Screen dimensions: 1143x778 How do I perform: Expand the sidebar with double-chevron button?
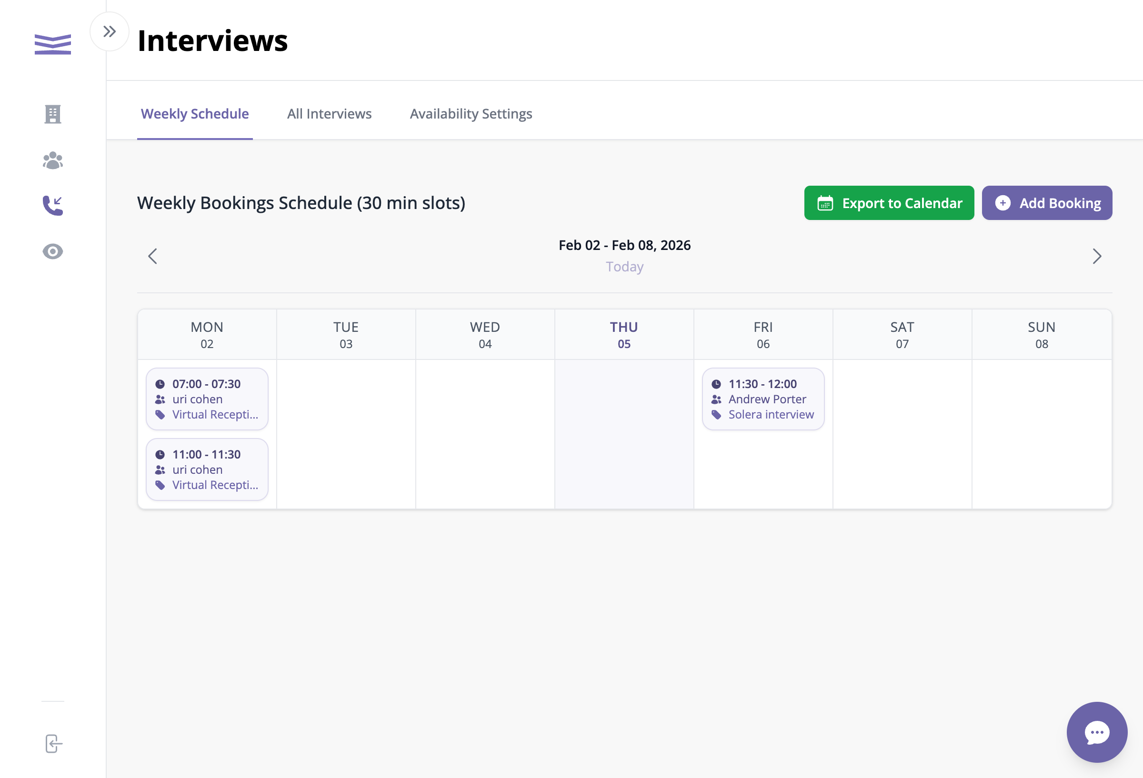point(109,31)
